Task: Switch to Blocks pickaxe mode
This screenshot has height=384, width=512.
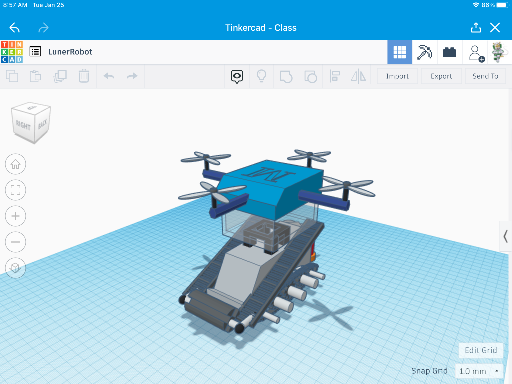Action: click(x=424, y=52)
